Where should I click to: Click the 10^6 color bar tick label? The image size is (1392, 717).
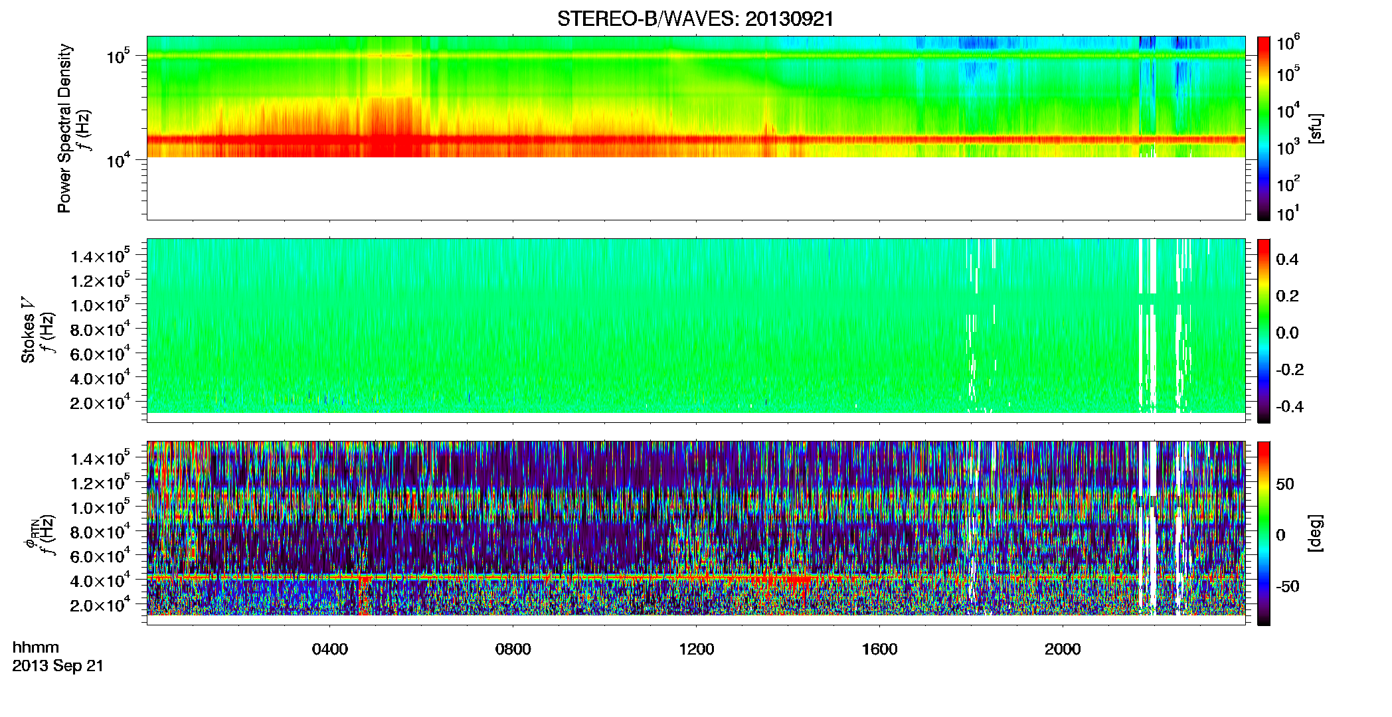pos(1288,42)
